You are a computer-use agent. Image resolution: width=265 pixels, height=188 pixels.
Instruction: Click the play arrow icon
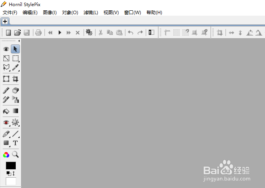point(60,32)
